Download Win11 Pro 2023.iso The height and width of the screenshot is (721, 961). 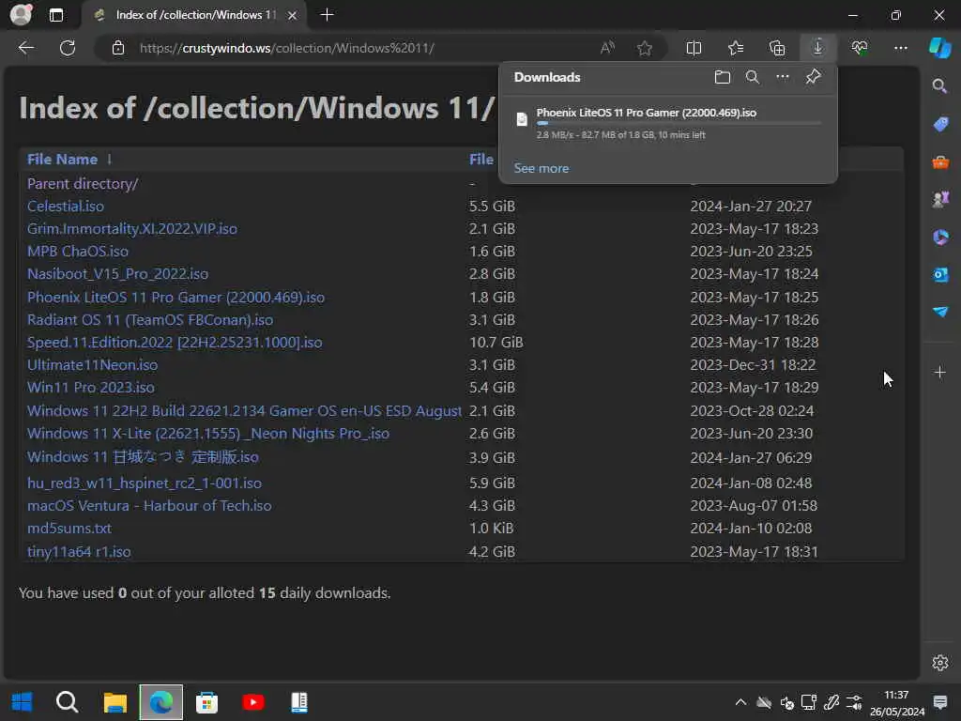[x=91, y=388]
